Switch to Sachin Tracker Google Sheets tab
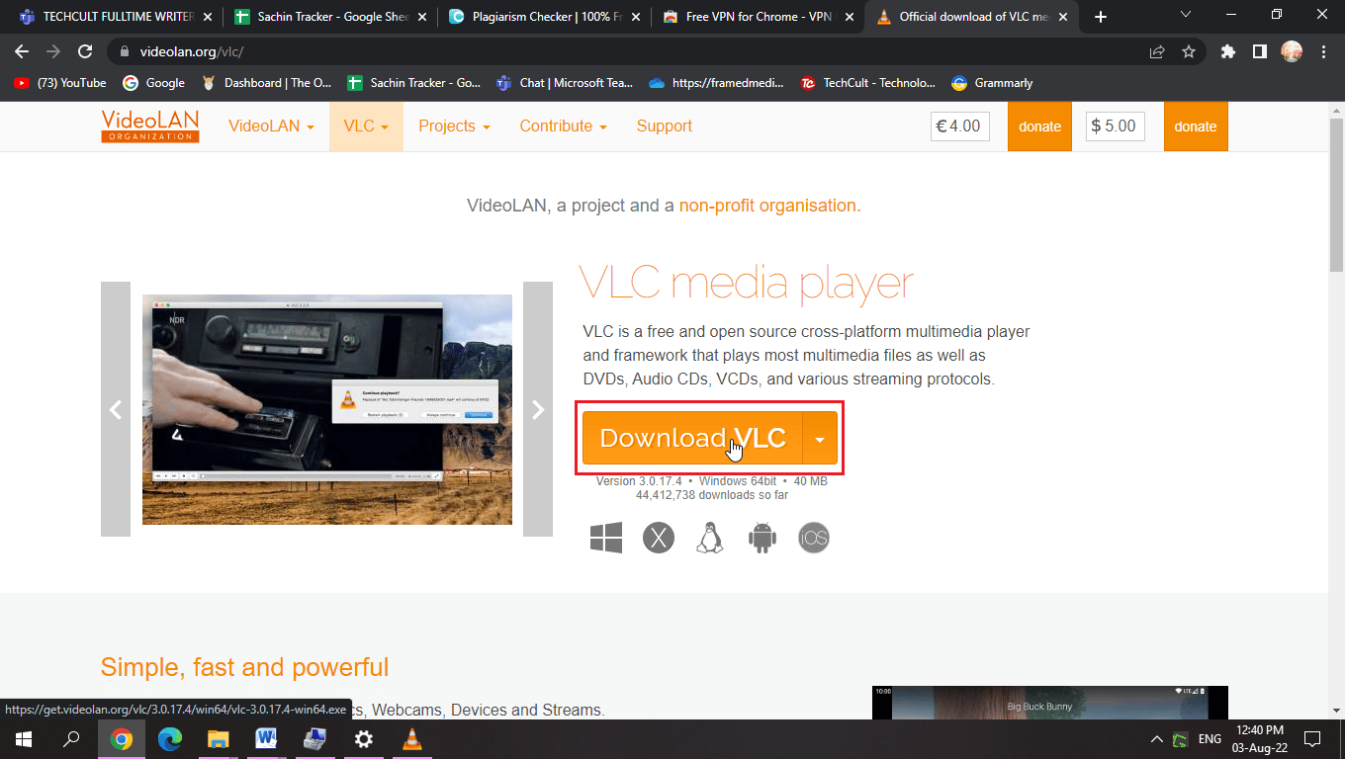The image size is (1345, 759). pos(331,17)
